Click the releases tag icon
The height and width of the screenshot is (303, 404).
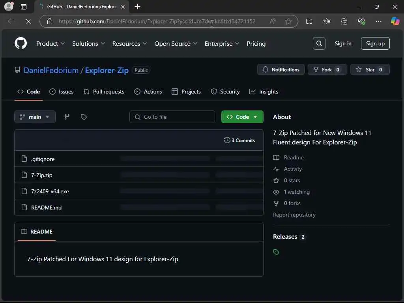276,252
